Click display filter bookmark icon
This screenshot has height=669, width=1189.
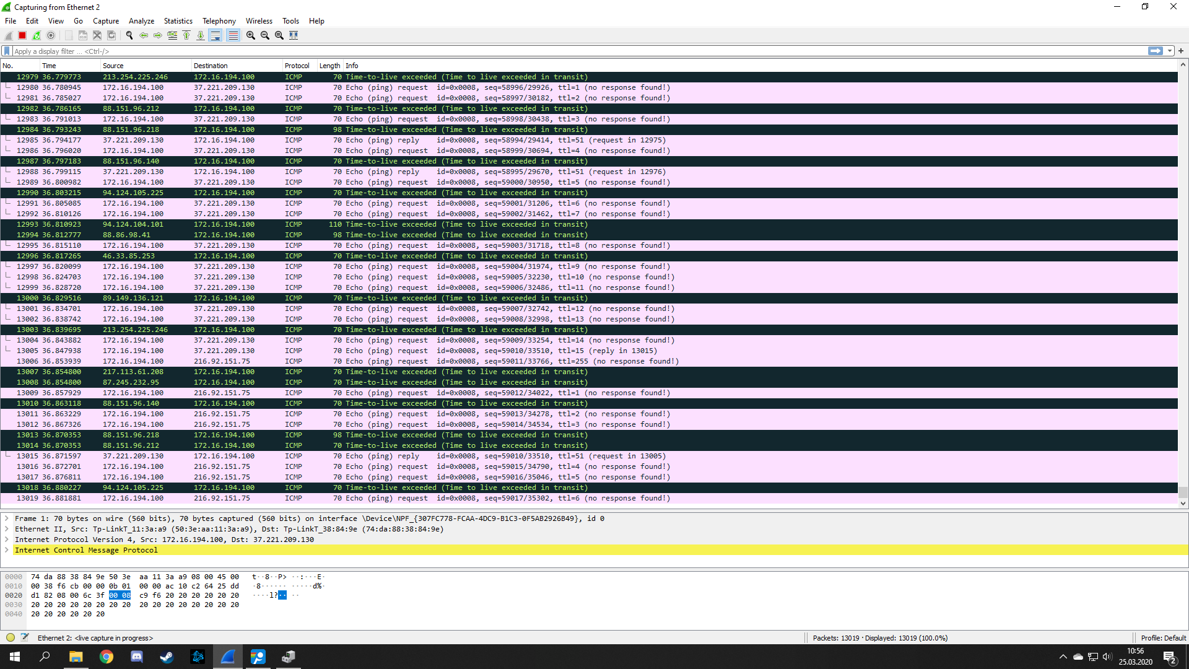(x=7, y=51)
